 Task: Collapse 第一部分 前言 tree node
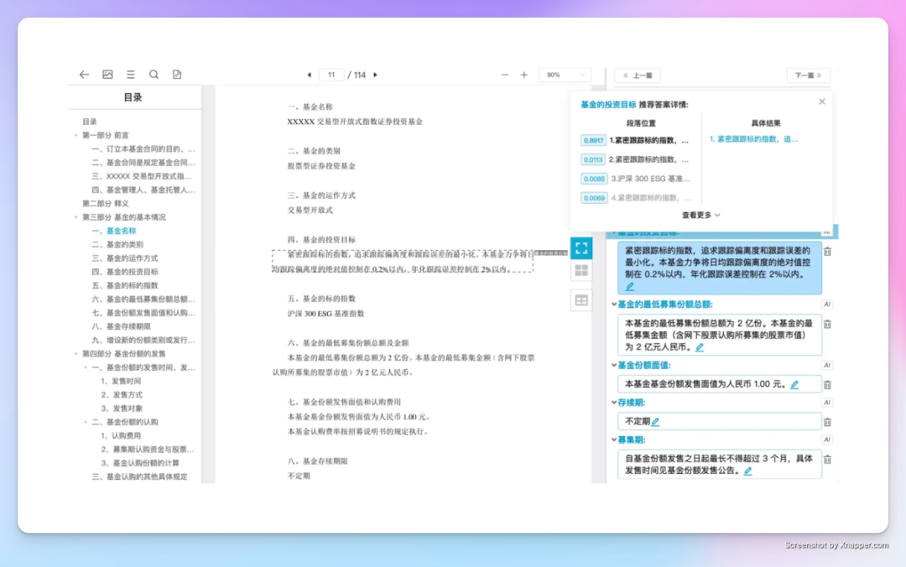75,135
